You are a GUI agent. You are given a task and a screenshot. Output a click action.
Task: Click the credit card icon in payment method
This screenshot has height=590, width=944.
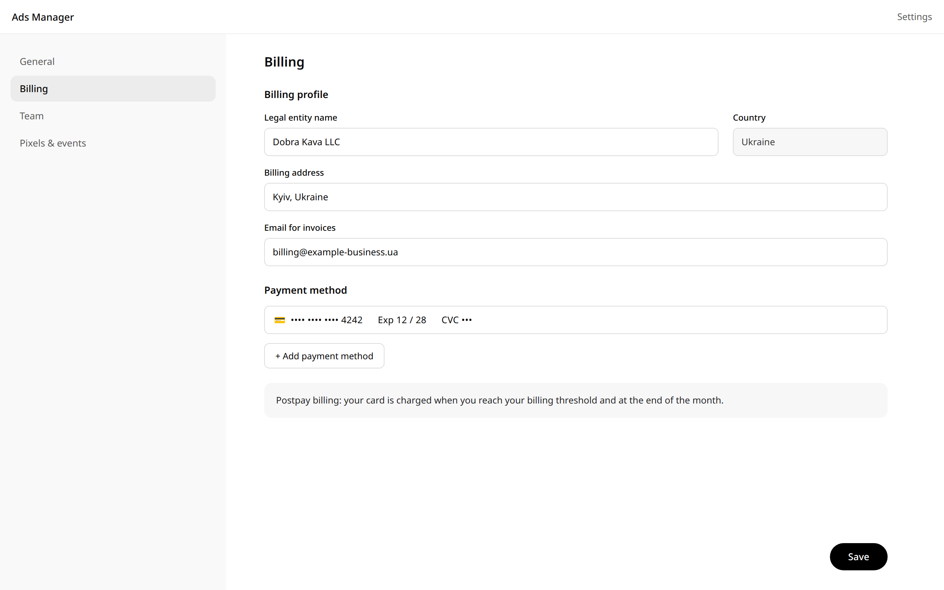pos(280,320)
